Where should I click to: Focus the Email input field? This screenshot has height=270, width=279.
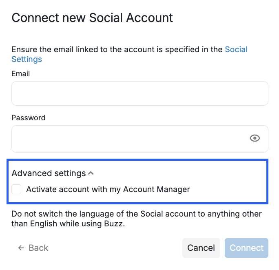point(139,93)
